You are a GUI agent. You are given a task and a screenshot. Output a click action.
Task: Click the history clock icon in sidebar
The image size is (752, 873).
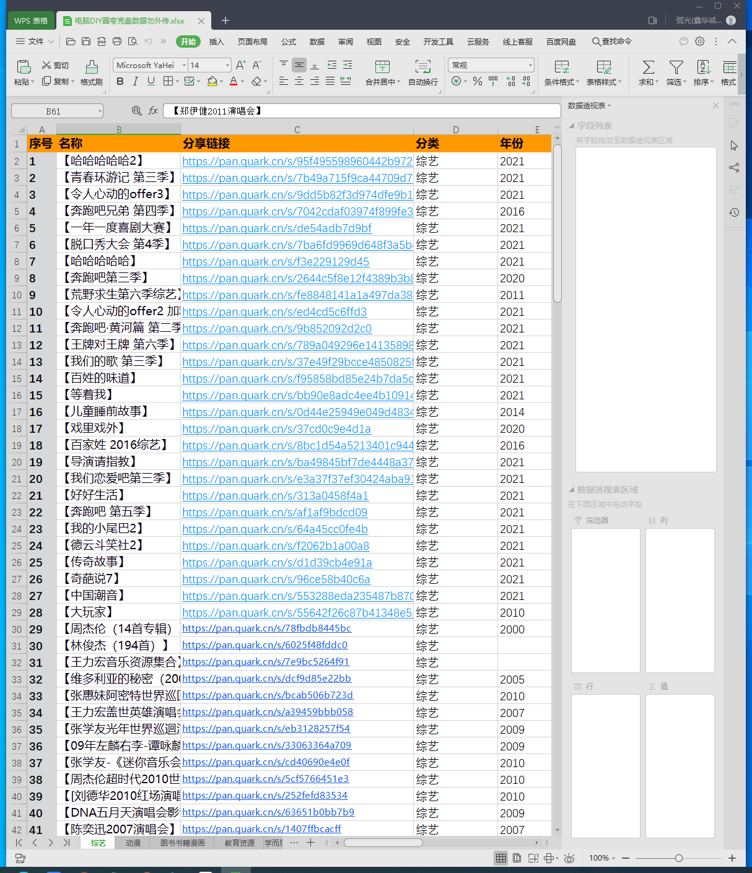click(734, 212)
